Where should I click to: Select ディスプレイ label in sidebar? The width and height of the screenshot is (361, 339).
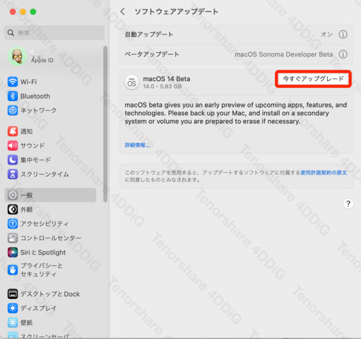[x=38, y=308]
